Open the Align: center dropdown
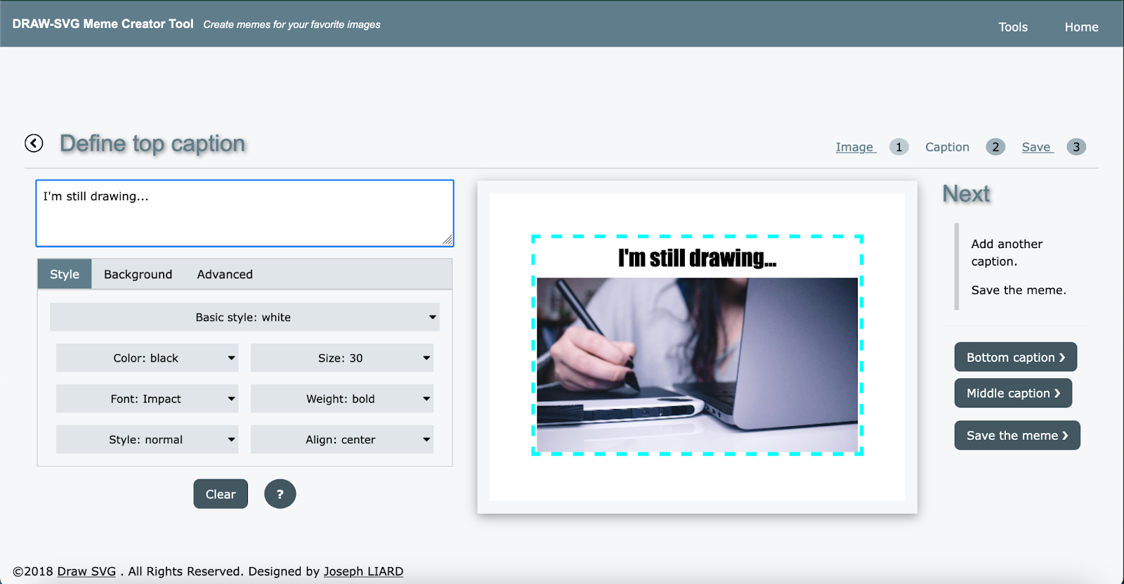 (x=341, y=440)
